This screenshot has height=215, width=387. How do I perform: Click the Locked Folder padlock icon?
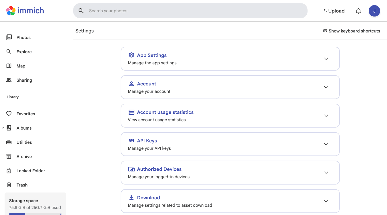click(9, 171)
